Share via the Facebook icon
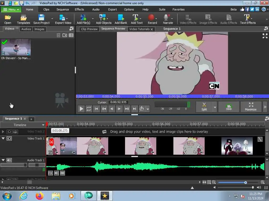The height and width of the screenshot is (201, 269). [x=247, y=9]
